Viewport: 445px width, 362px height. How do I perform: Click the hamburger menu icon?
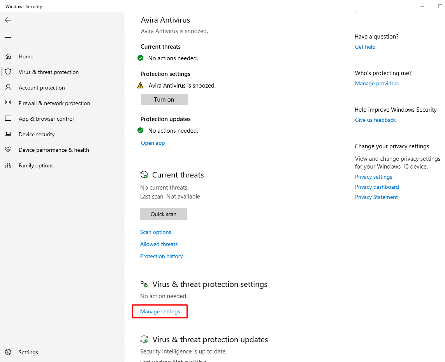click(x=7, y=37)
